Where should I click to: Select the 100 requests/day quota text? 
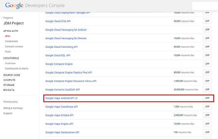[182, 132]
